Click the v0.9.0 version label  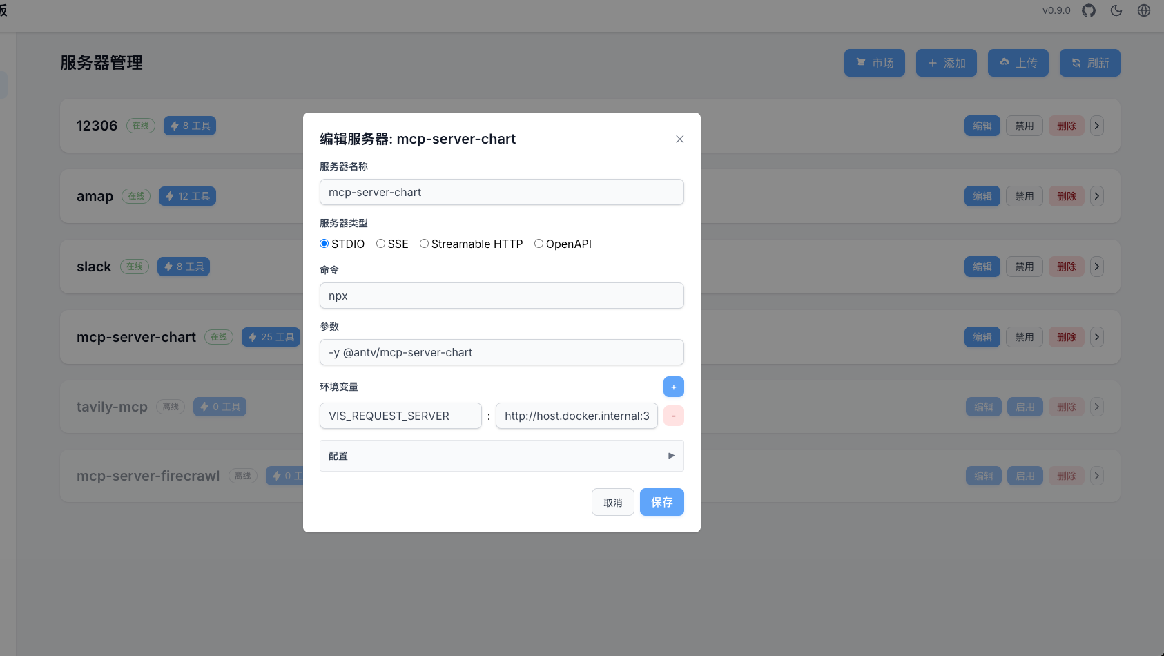[1056, 10]
